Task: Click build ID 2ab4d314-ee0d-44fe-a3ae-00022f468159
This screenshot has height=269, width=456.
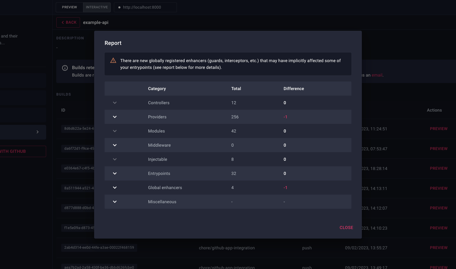Action: point(99,247)
